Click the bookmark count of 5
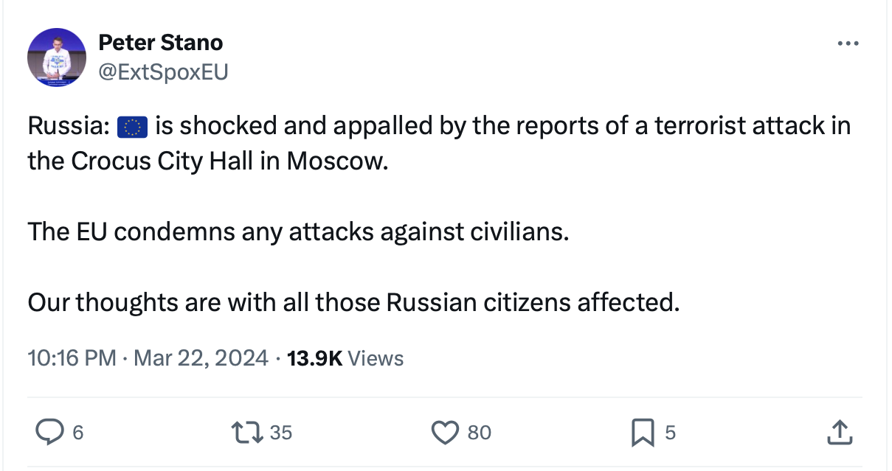 (x=670, y=433)
